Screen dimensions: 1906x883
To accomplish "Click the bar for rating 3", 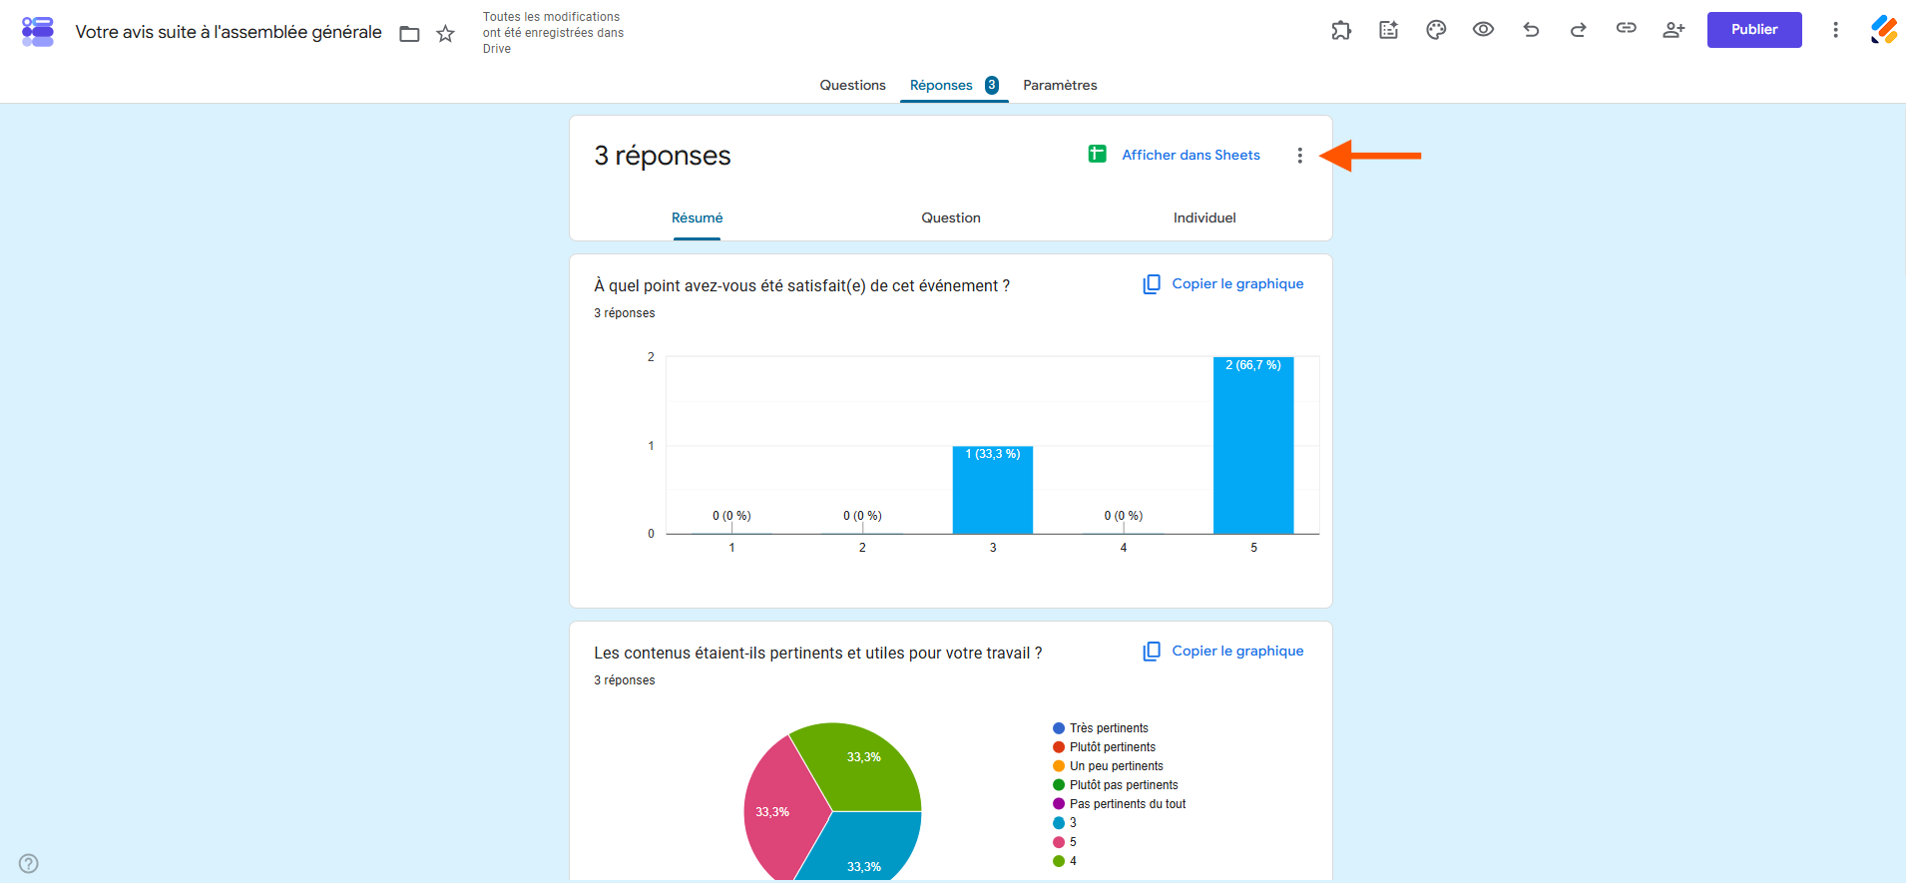I will (x=993, y=490).
